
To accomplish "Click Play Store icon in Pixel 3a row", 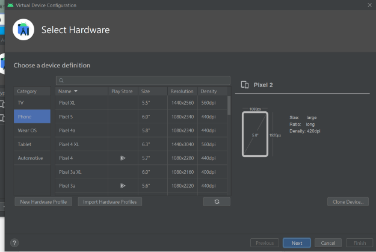I will 123,186.
